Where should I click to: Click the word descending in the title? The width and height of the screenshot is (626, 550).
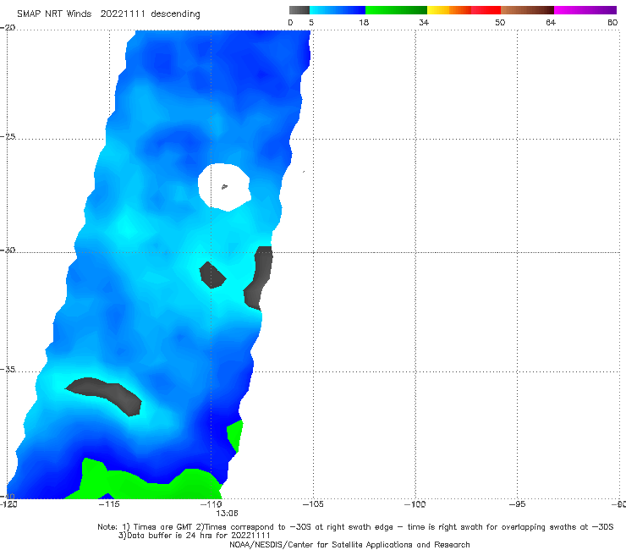pyautogui.click(x=176, y=14)
